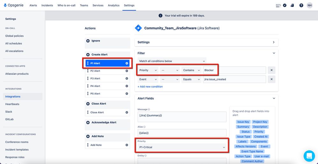Collapse the Alert Fields section
318x164 pixels.
[274, 99]
